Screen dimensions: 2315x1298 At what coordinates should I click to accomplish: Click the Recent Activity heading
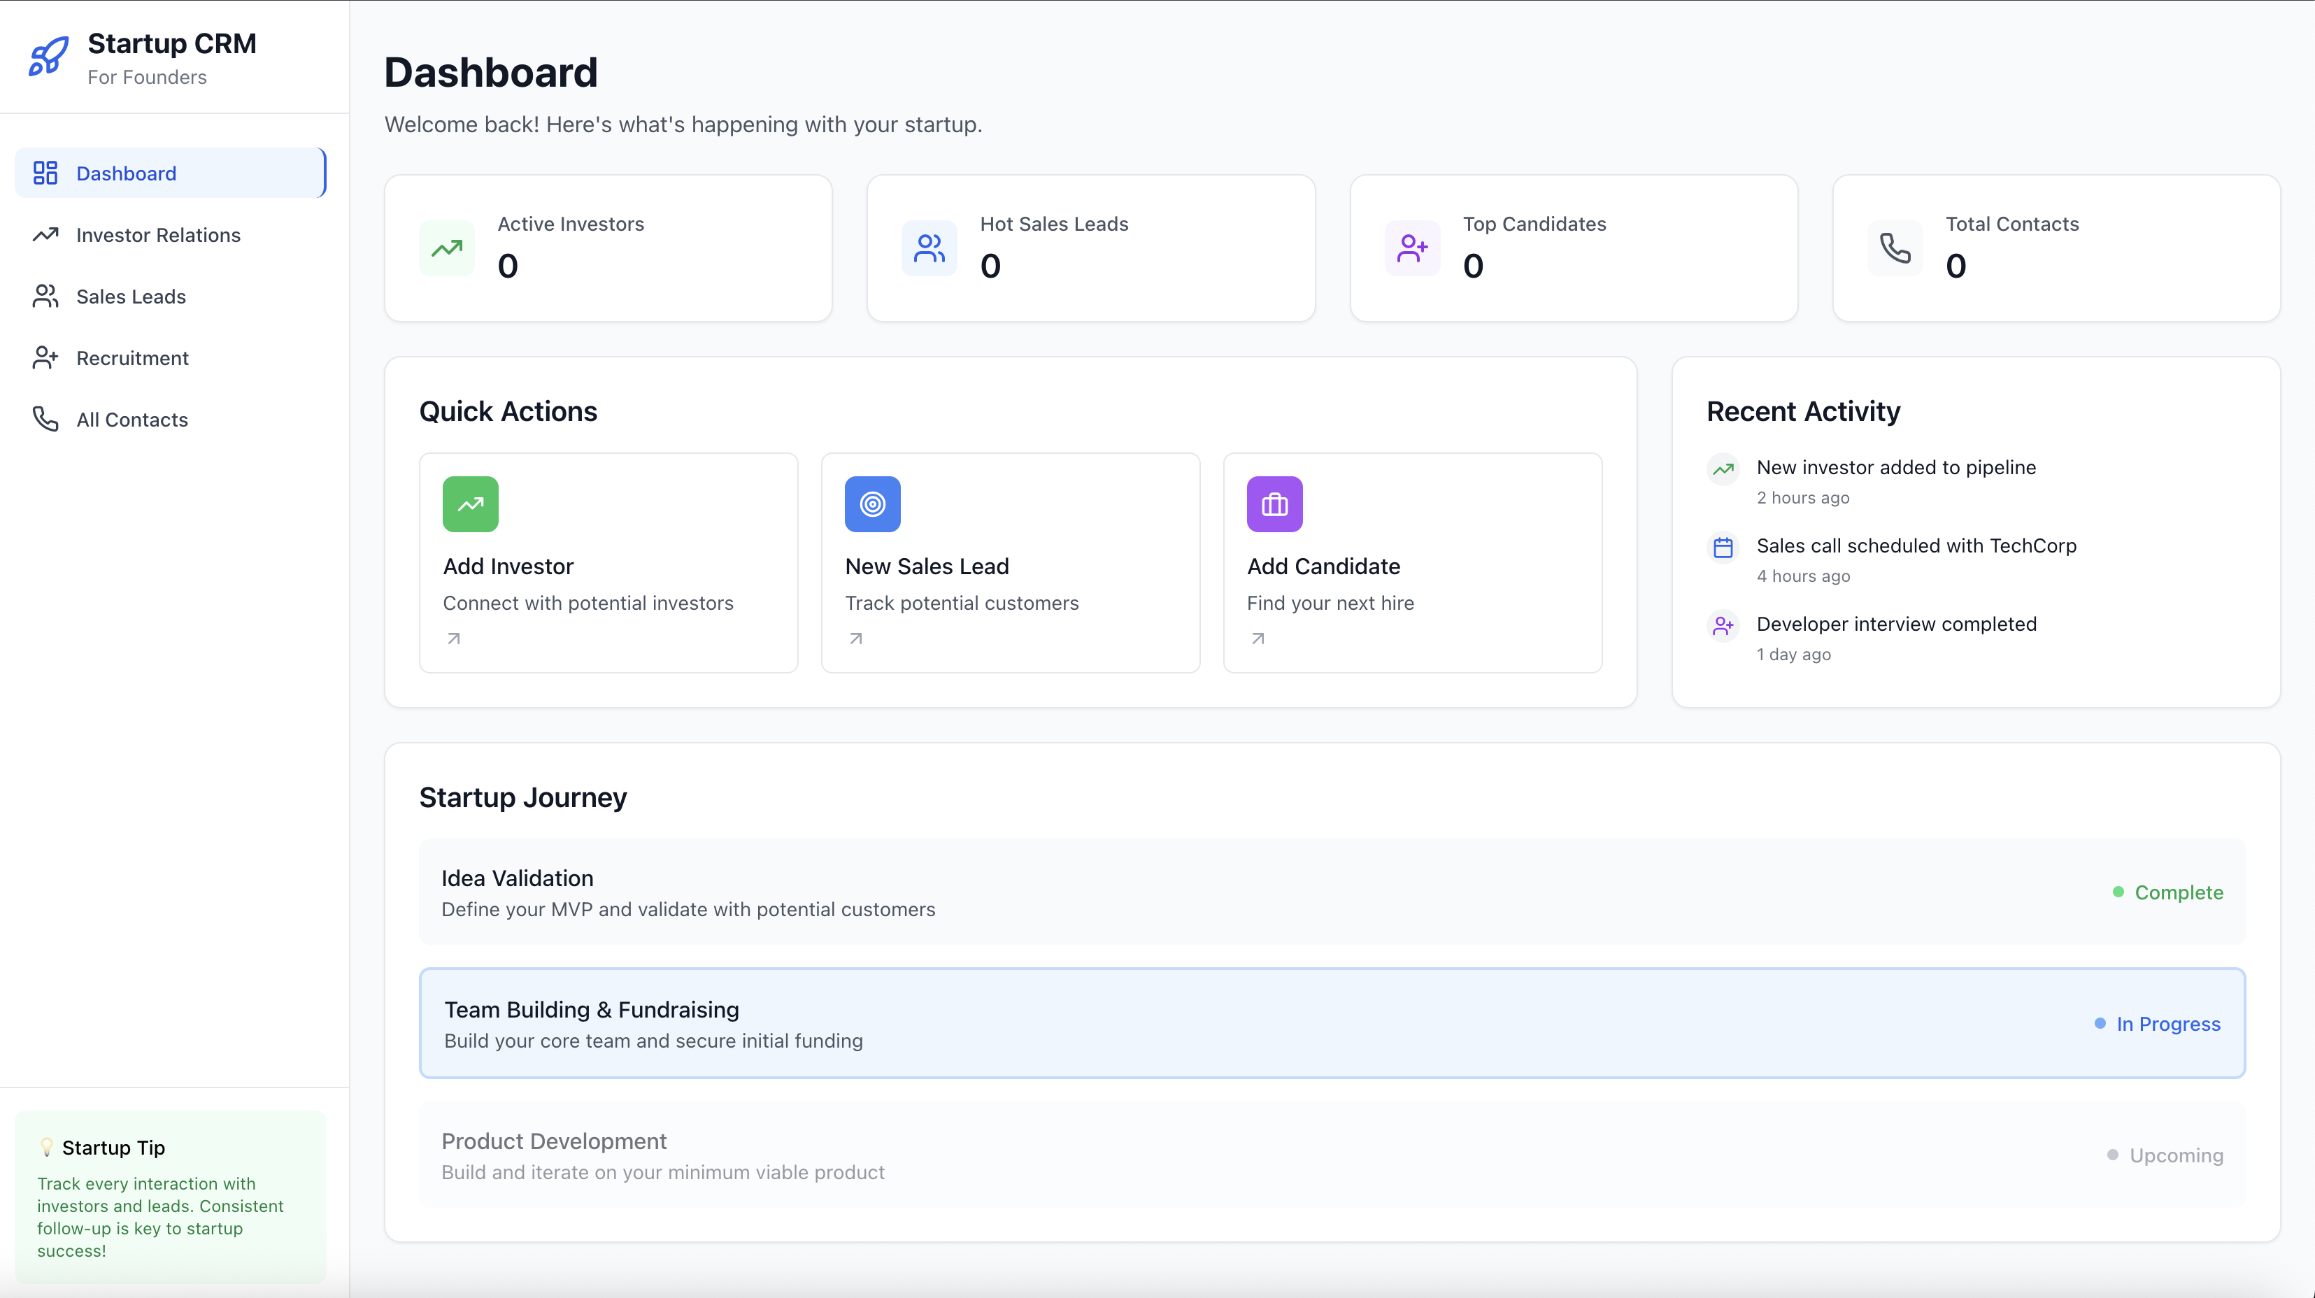pos(1803,411)
